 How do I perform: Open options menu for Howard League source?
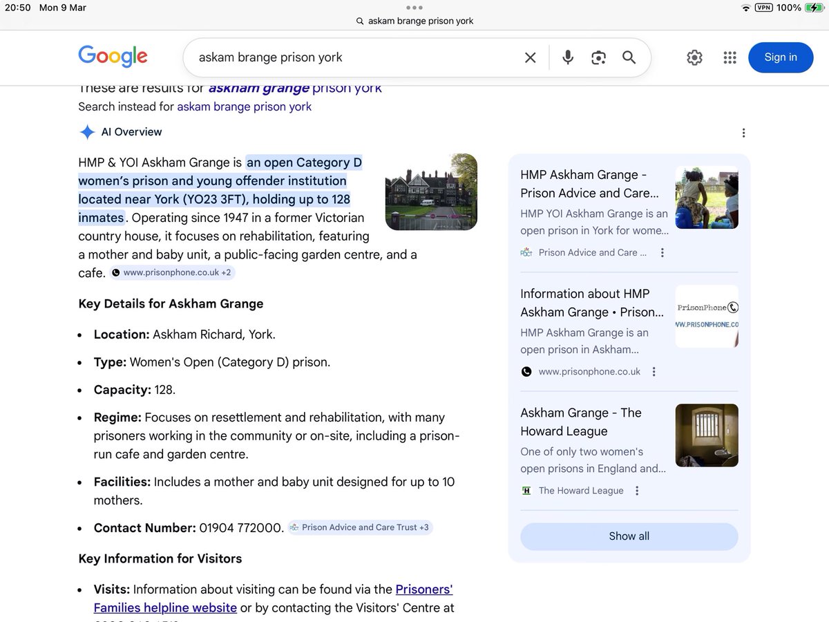click(637, 491)
